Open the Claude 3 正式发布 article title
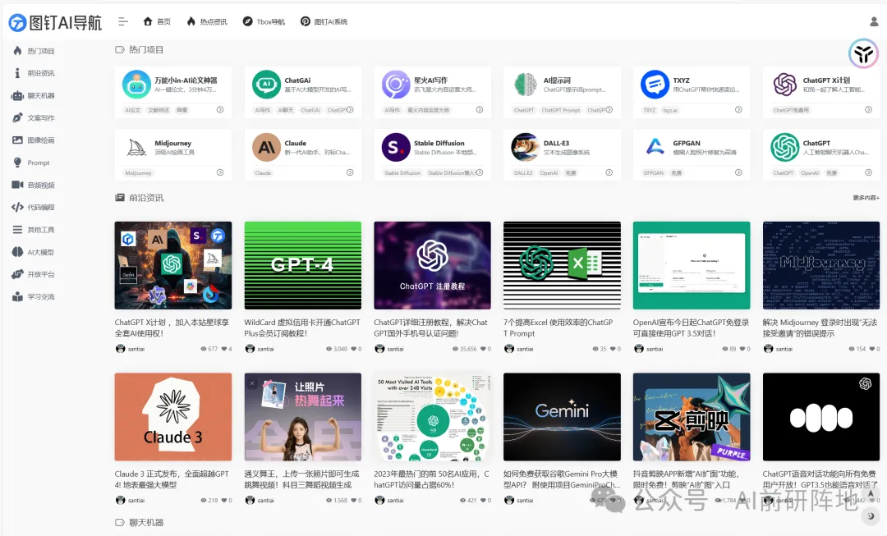The height and width of the screenshot is (536, 887). (172, 479)
